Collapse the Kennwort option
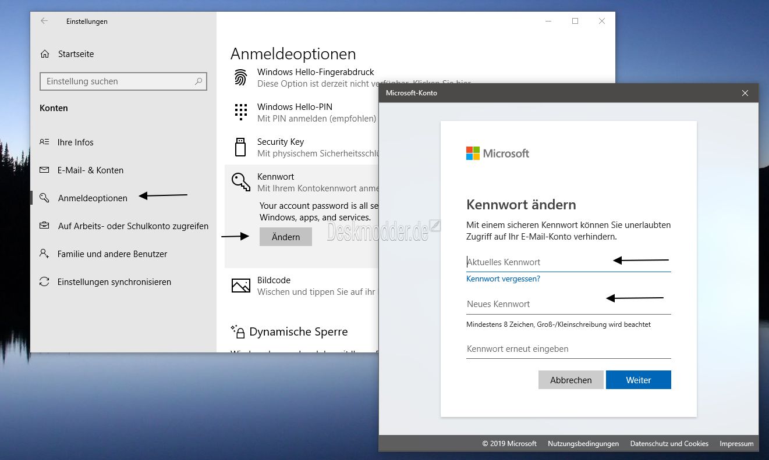Screen dimensions: 769x460 (x=302, y=181)
